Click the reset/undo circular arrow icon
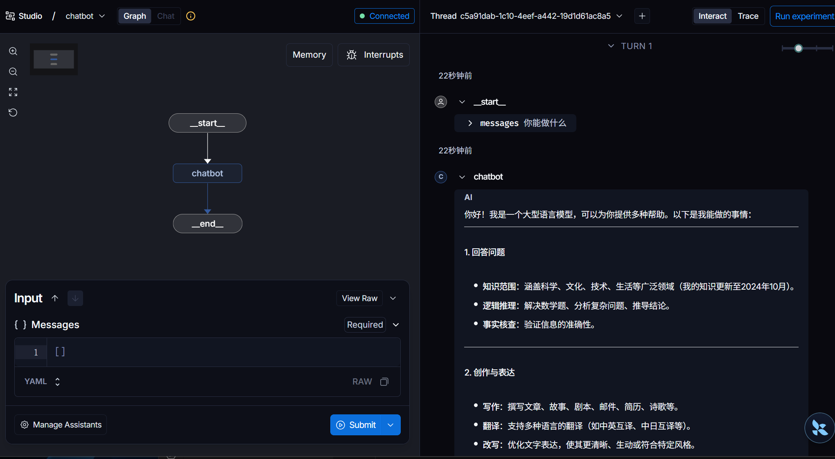This screenshot has height=459, width=835. 13,112
